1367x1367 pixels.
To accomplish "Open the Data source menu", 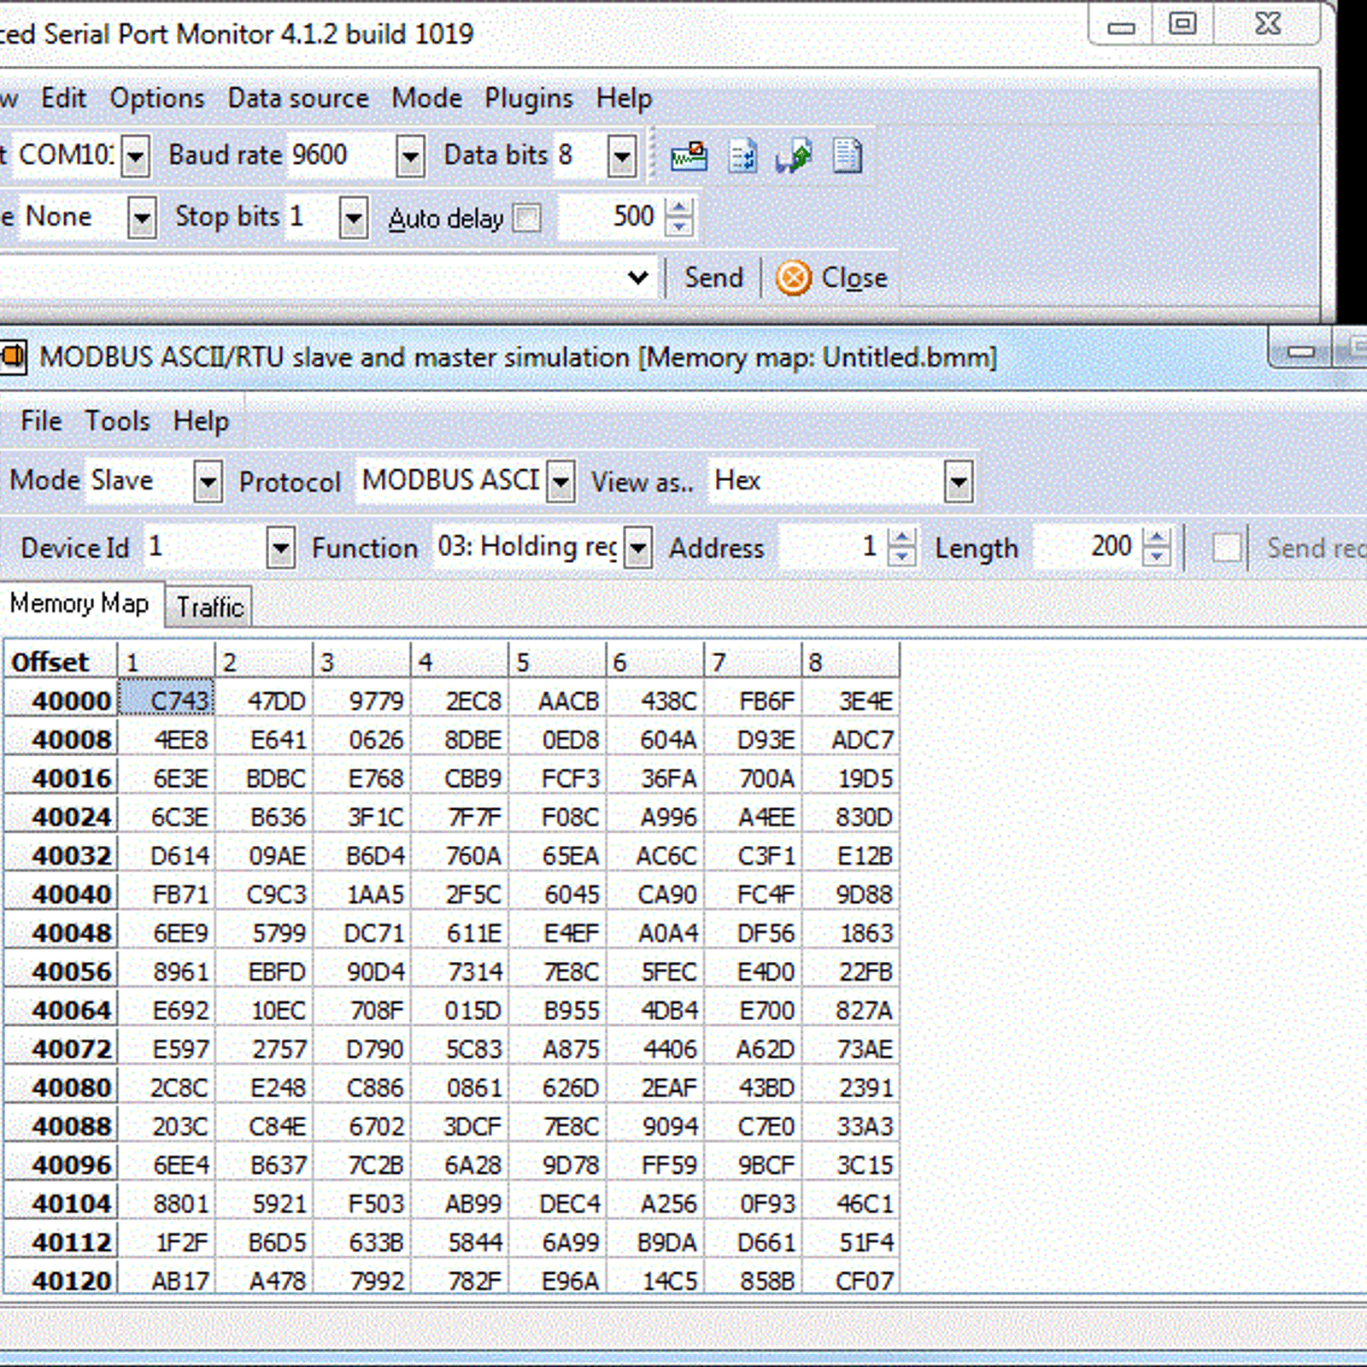I will 298,98.
